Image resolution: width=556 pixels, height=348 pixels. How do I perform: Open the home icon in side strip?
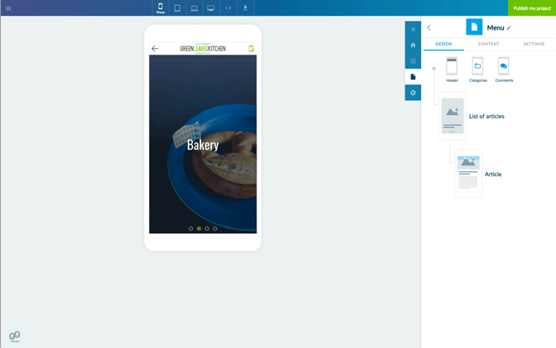click(413, 45)
